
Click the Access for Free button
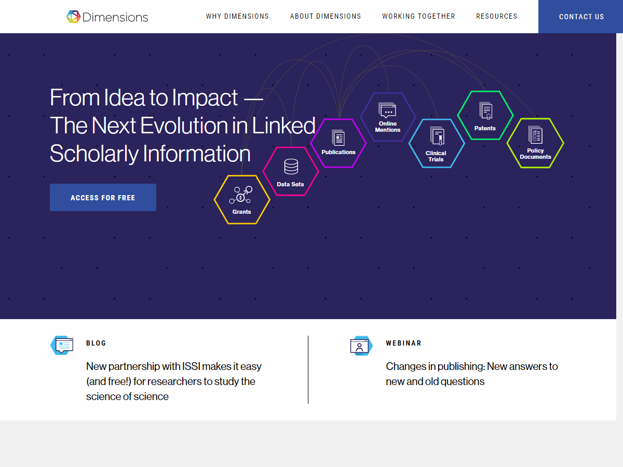click(103, 198)
